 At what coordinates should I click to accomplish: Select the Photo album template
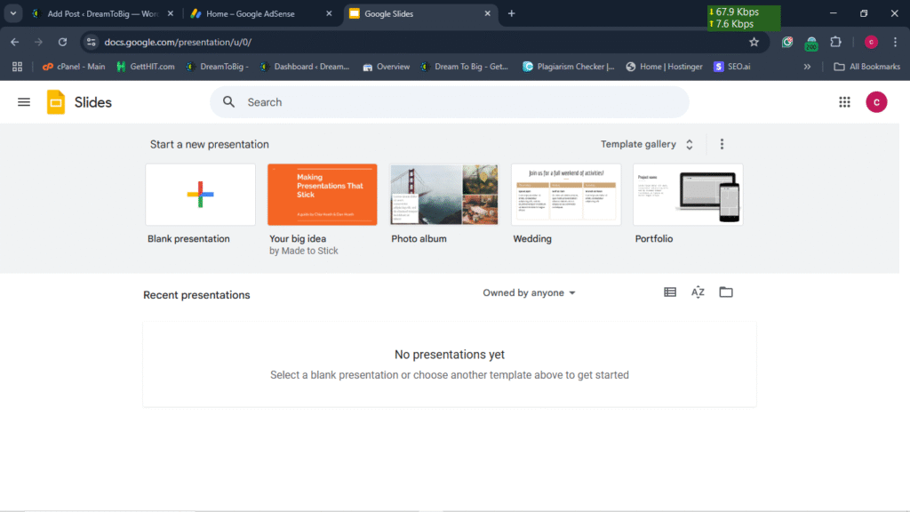[444, 195]
